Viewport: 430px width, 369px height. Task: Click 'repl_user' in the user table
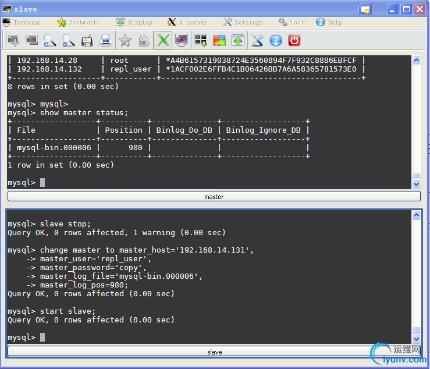[131, 69]
